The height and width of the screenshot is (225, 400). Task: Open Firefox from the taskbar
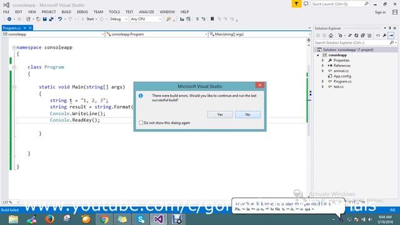point(49,219)
